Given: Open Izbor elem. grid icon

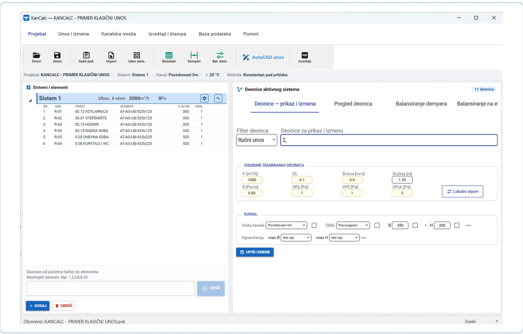Looking at the screenshot, I should tap(137, 55).
